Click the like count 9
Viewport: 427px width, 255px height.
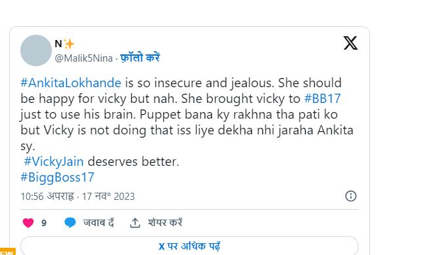[x=44, y=223]
